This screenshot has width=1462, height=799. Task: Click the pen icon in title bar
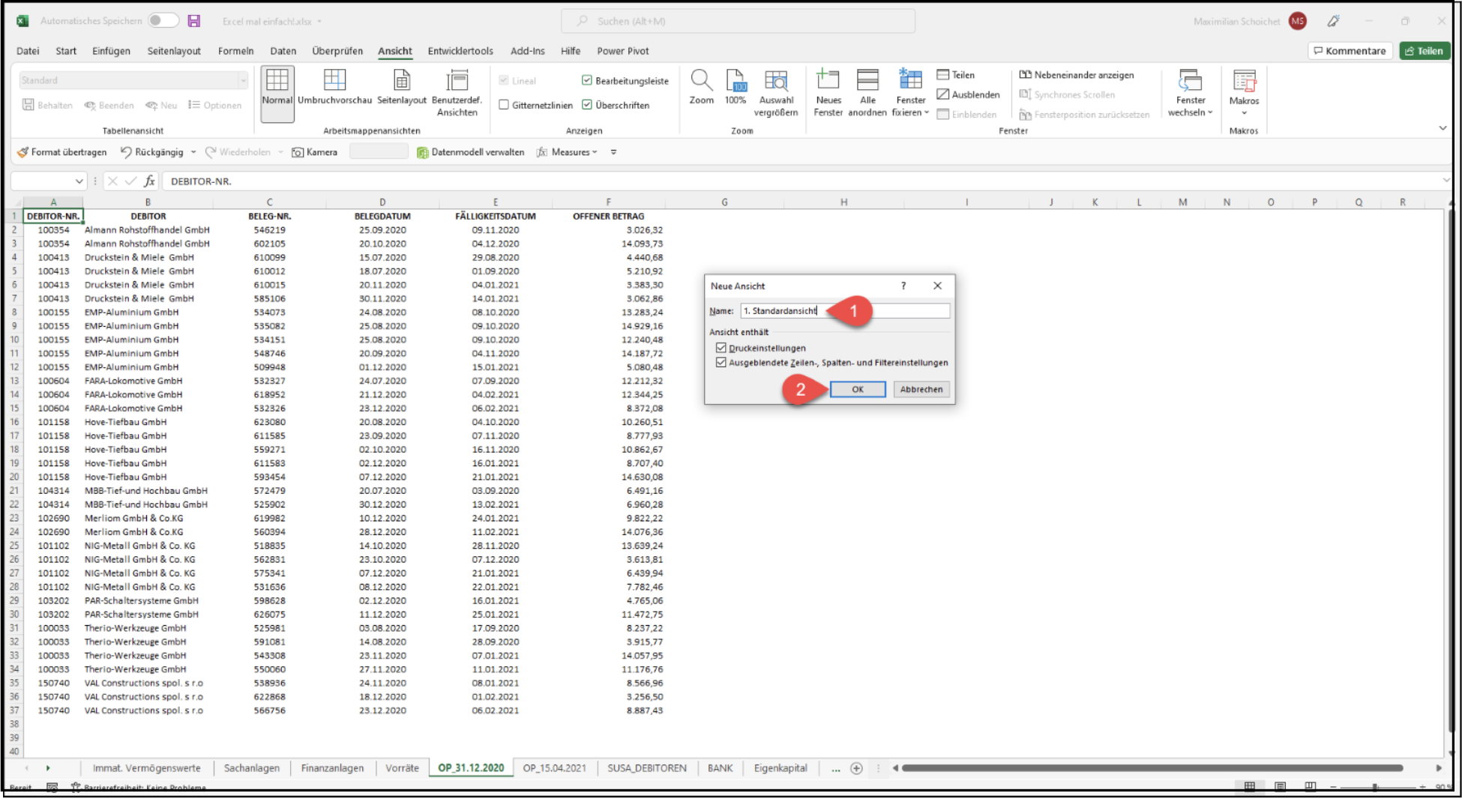pyautogui.click(x=1333, y=21)
